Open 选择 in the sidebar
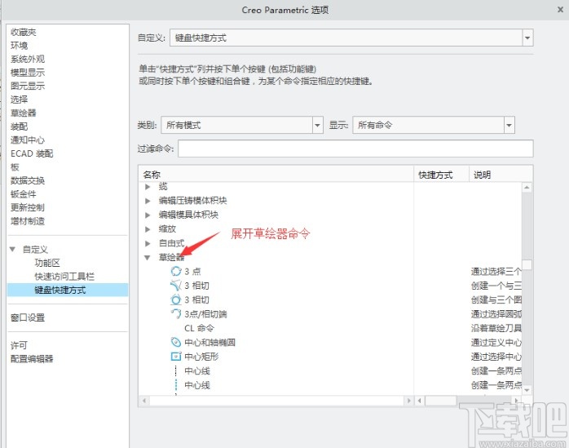This screenshot has height=448, width=569. pos(19,100)
